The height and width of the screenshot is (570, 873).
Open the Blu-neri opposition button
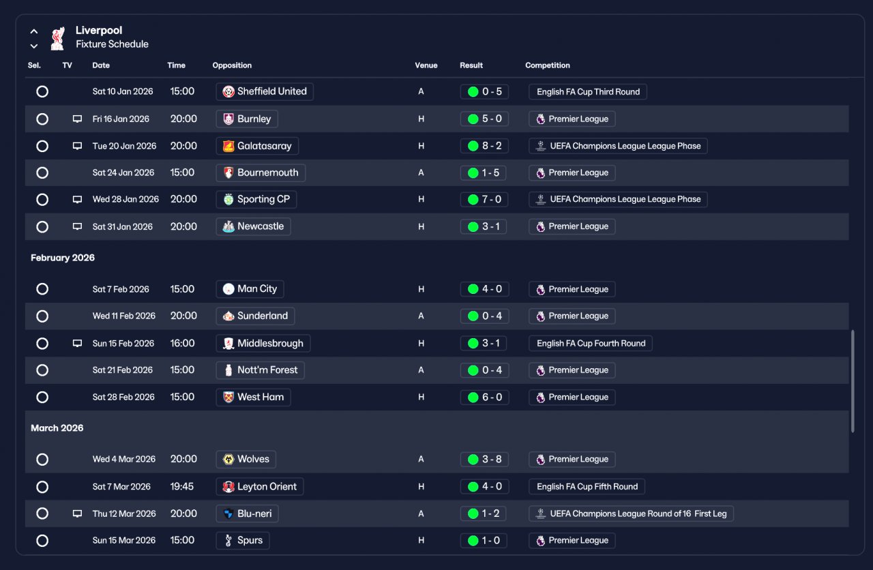pos(248,513)
